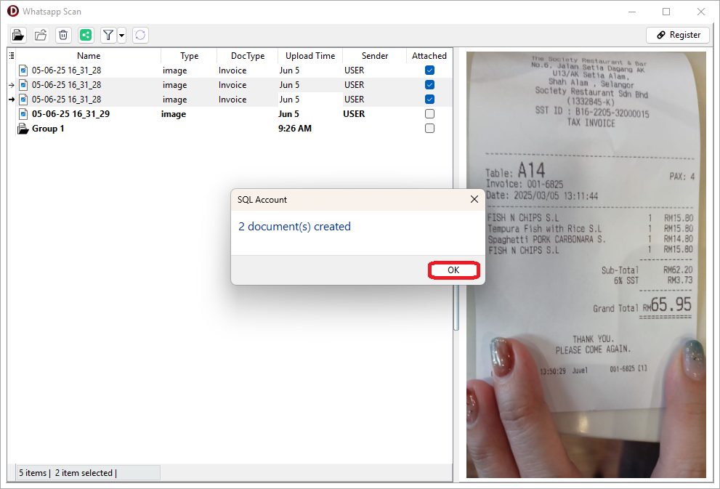Click the '2 item selected' status text
The image size is (720, 489).
(84, 473)
